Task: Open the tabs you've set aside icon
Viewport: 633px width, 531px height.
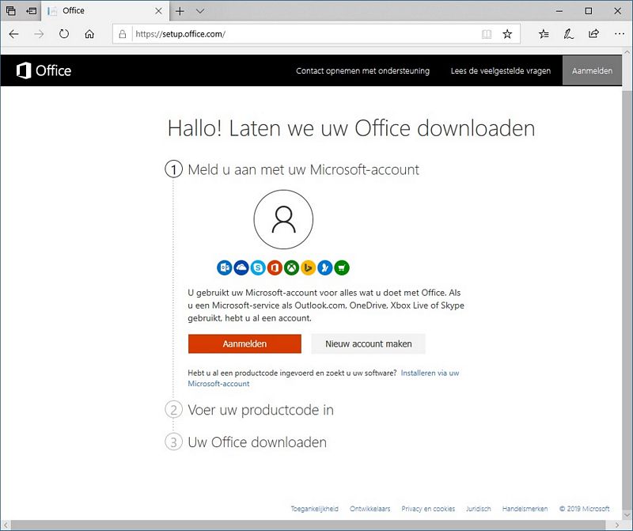Action: [11, 11]
